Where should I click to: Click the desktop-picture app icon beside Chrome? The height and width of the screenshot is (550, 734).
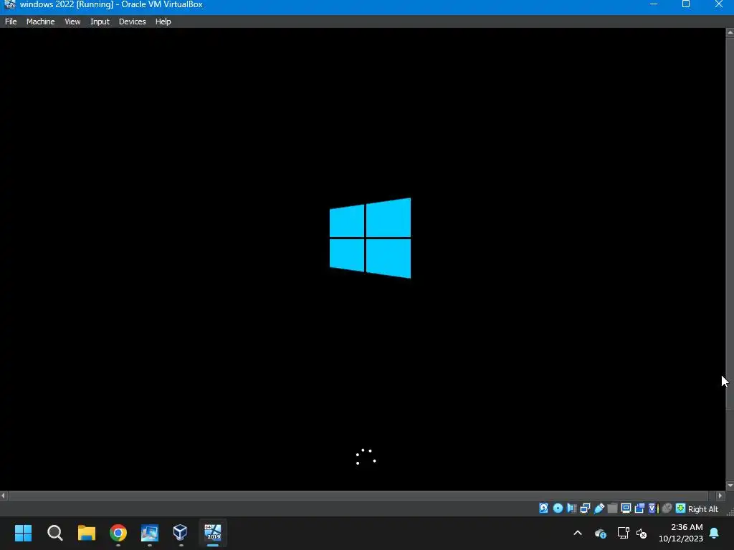[150, 533]
